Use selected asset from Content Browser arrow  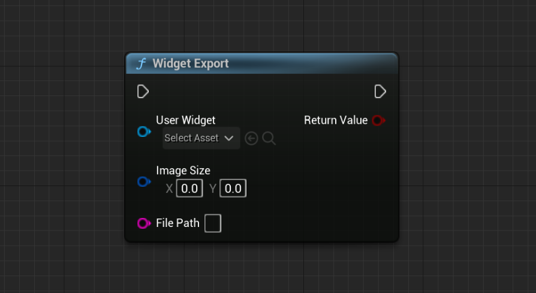251,139
